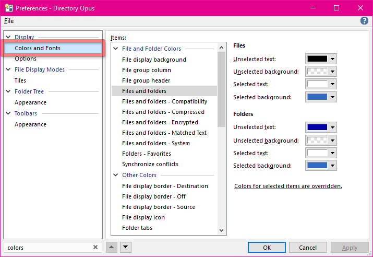Open Files Unselected background color dropdown
This screenshot has height=257, width=373.
[x=321, y=72]
